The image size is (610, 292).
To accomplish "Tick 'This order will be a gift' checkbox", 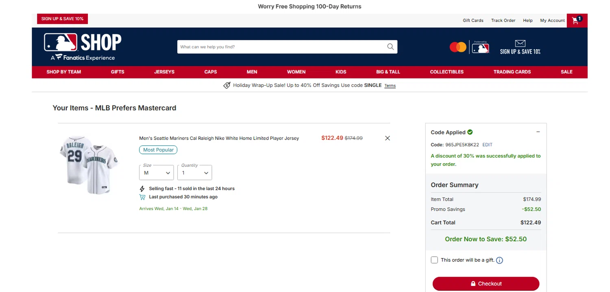I will (x=434, y=260).
